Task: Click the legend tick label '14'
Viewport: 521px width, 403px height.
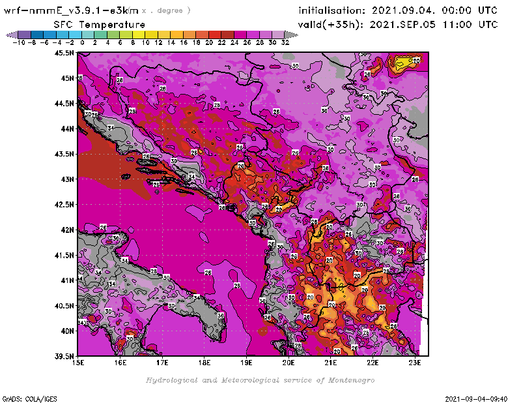Action: point(171,42)
